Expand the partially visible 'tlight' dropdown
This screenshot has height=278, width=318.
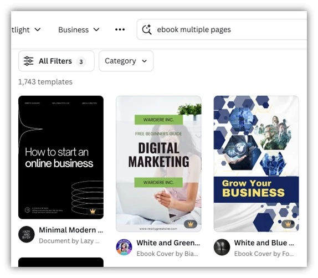coord(26,30)
